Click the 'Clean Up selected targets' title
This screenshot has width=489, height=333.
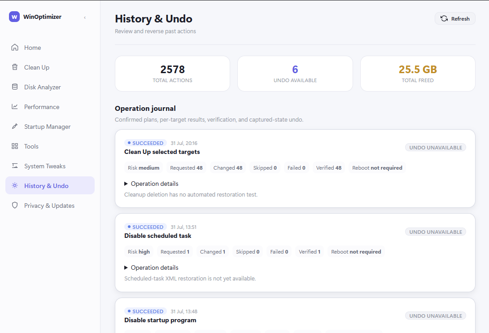pos(162,152)
